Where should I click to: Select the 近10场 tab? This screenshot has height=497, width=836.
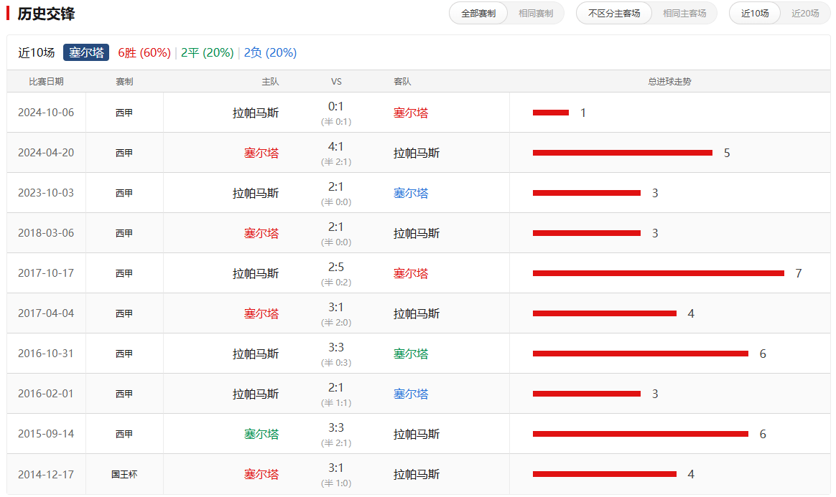(x=754, y=12)
